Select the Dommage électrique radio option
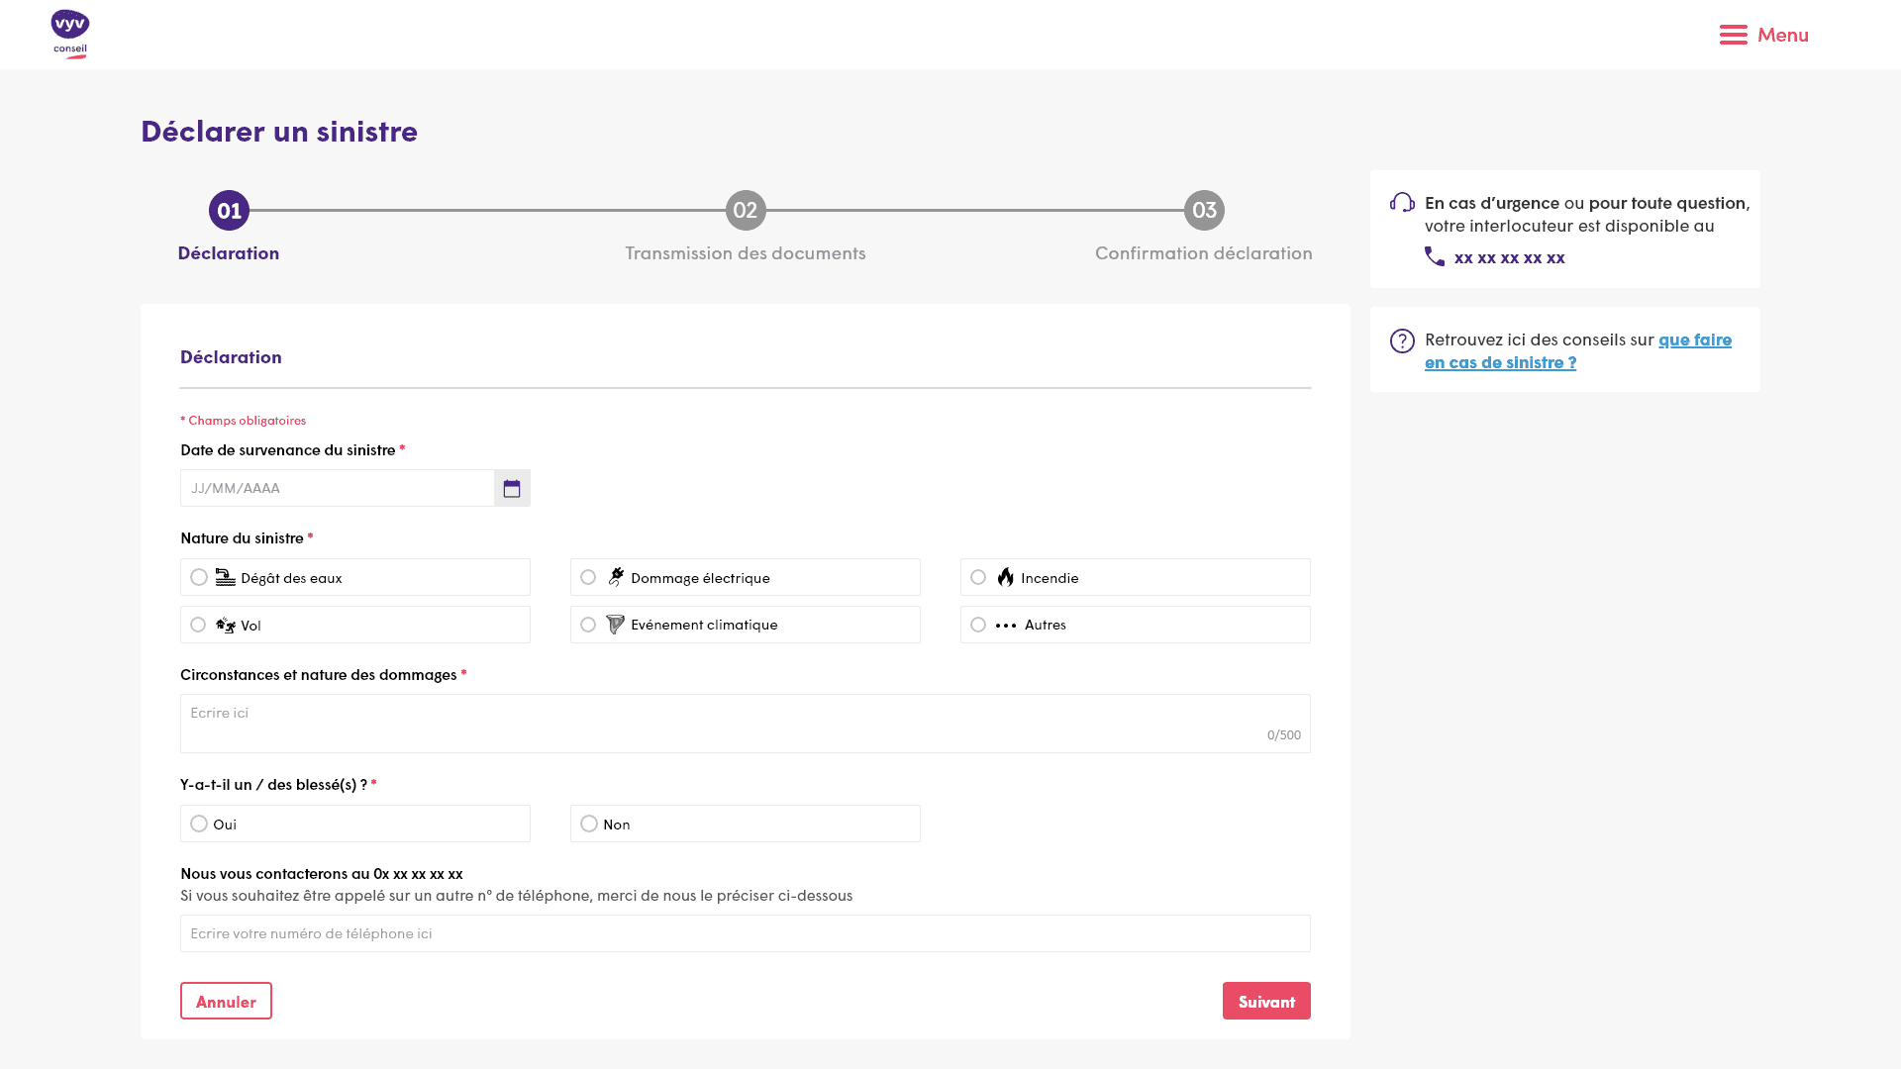This screenshot has height=1069, width=1901. coord(588,577)
